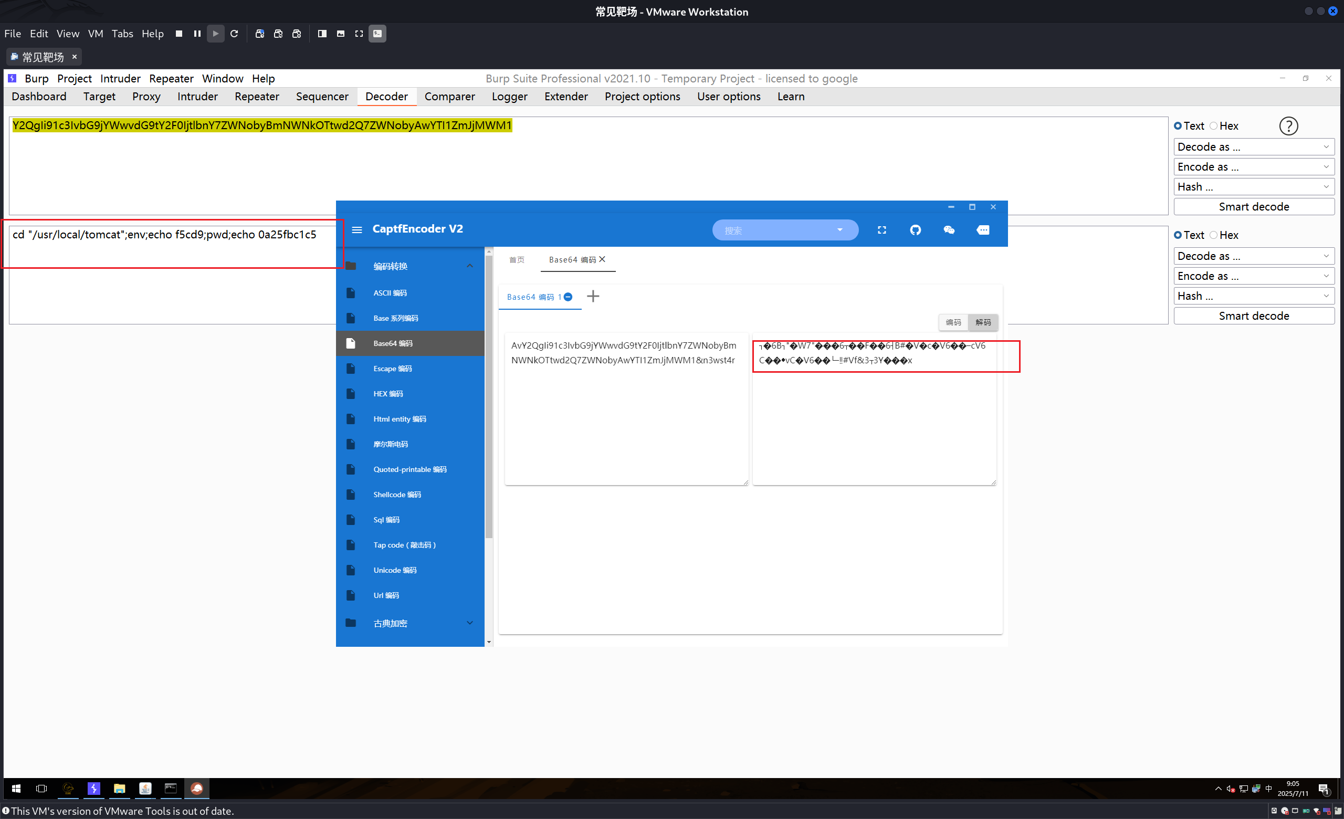1344x819 pixels.
Task: Switch to the 解码 decode toggle
Action: 983,322
